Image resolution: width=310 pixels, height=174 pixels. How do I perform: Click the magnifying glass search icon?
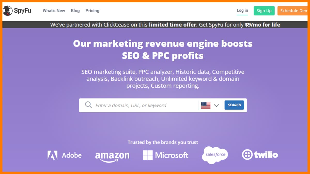(x=88, y=105)
